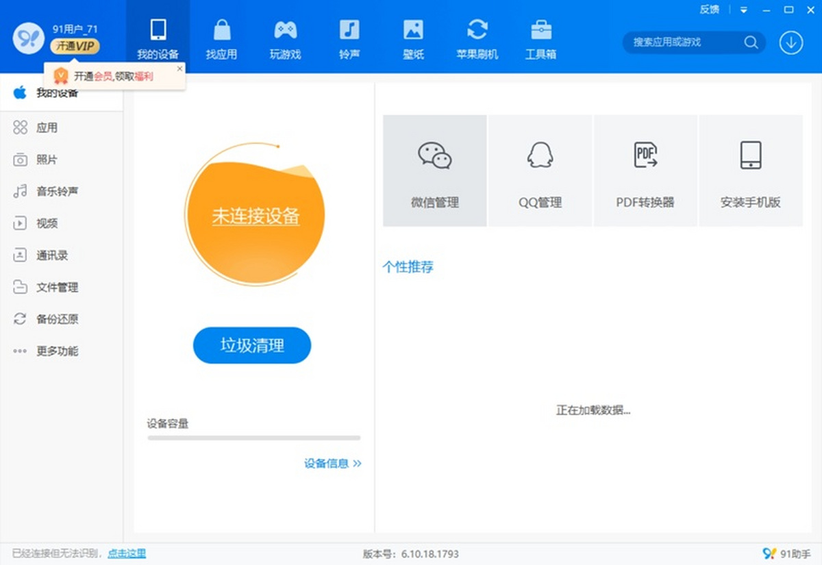Open the download manager arrow icon
822x565 pixels.
791,42
